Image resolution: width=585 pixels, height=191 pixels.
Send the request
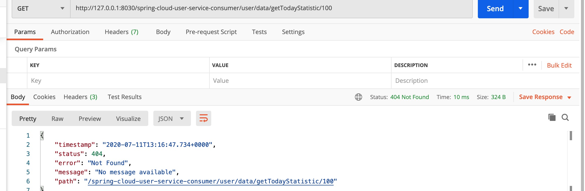pos(495,9)
